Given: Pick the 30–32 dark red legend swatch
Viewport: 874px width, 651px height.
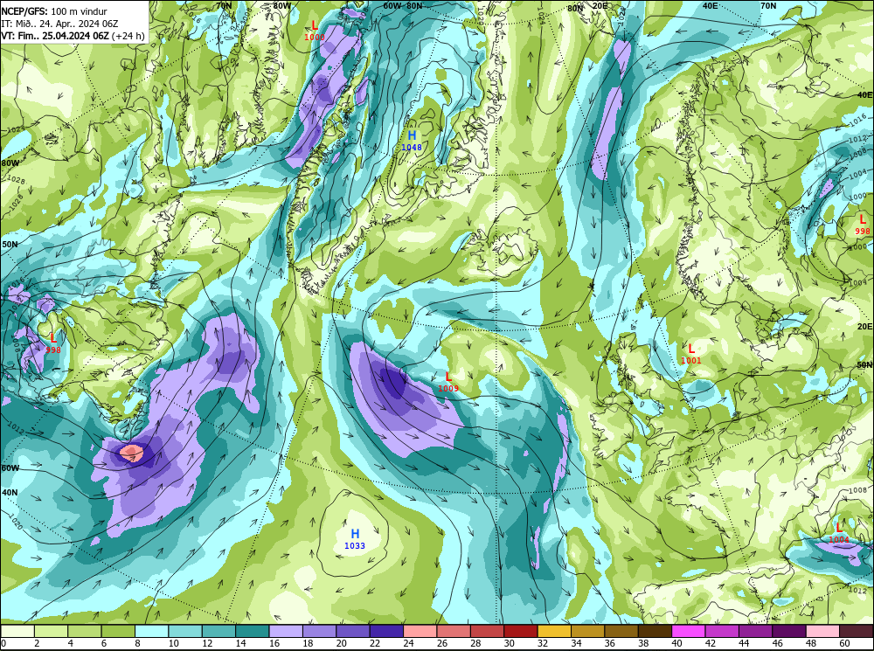Looking at the screenshot, I should coord(521,631).
